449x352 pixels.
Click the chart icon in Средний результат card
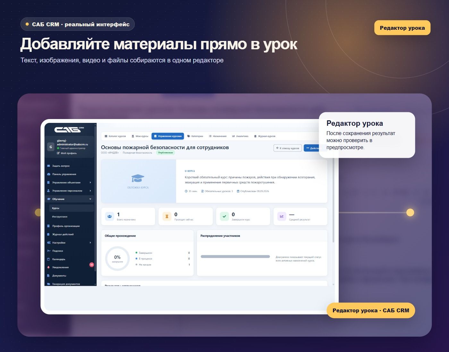point(282,216)
